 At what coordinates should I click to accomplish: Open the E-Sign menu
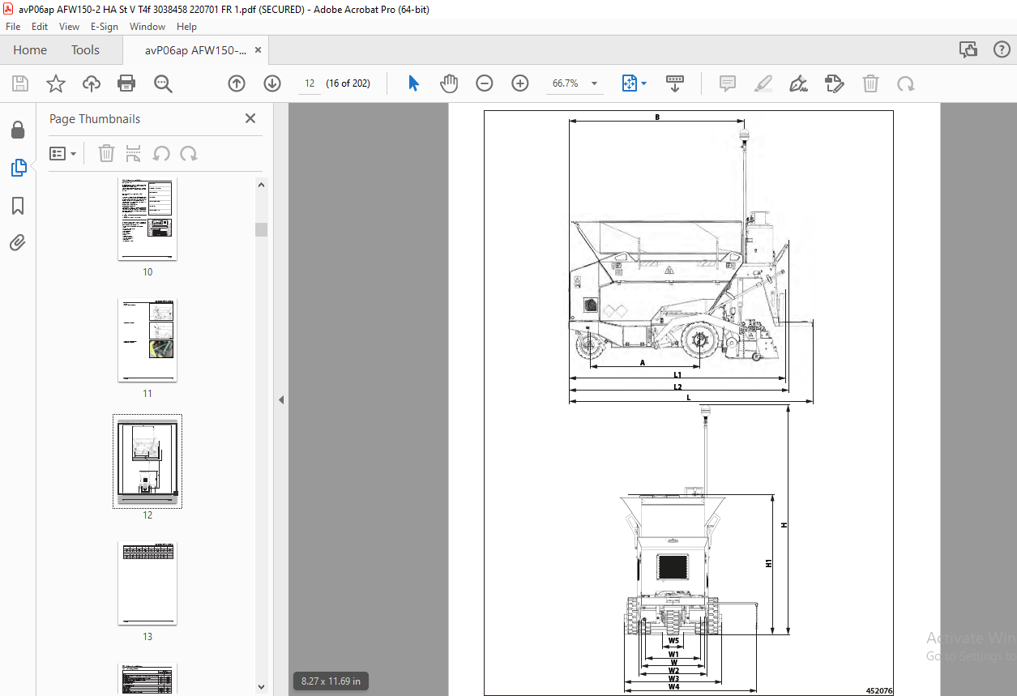pos(105,27)
